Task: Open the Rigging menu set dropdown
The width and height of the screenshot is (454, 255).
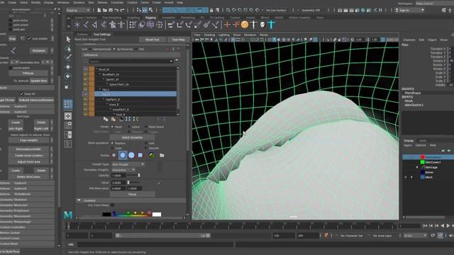Action: pos(78,10)
